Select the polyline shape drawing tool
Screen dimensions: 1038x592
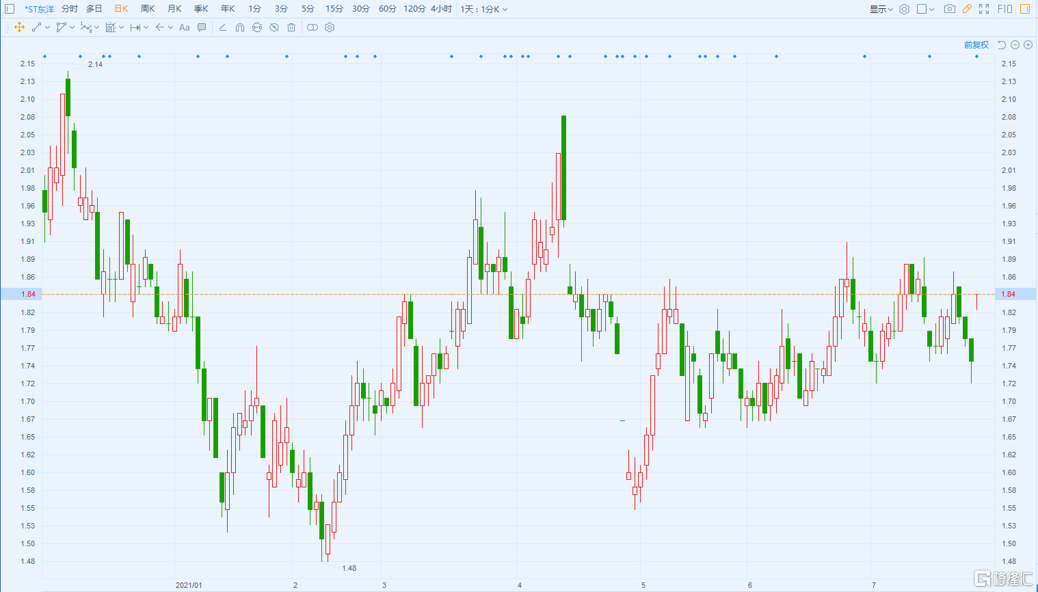61,27
